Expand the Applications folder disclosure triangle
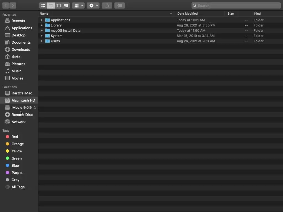This screenshot has height=212, width=283. click(x=41, y=20)
